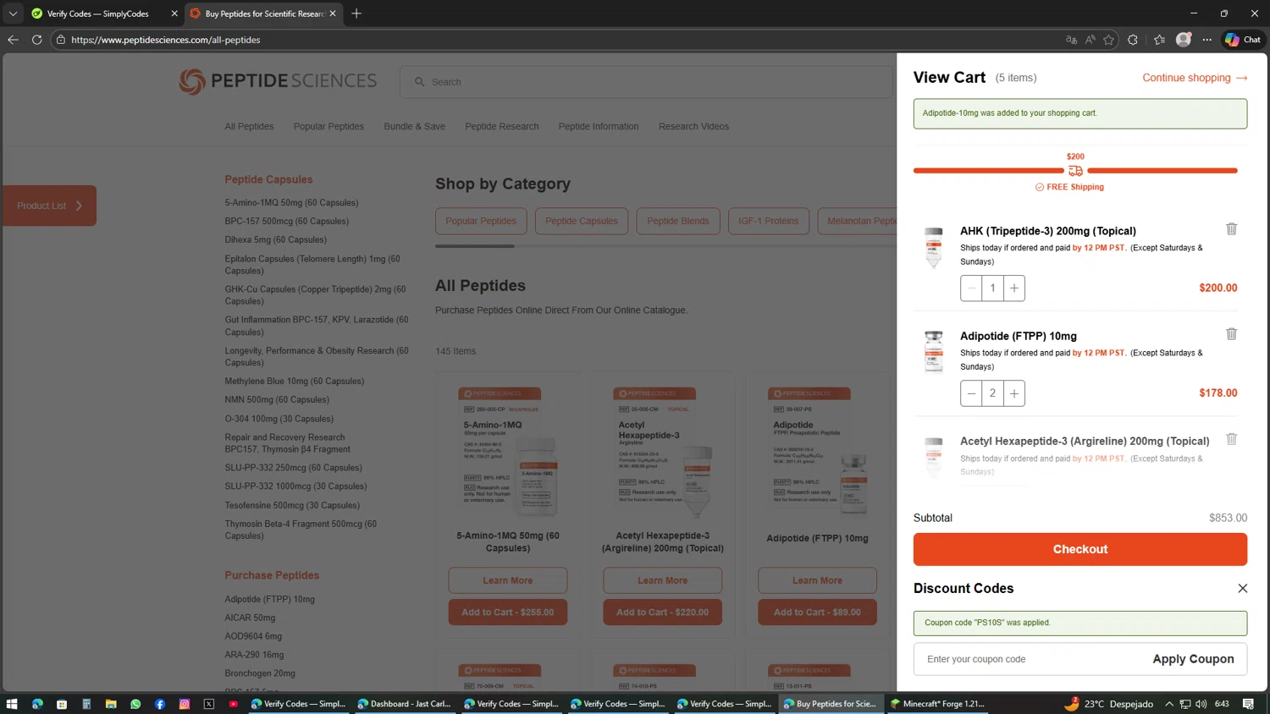Screen dimensions: 1270x714
Task: Show hidden system tray icons
Action: pyautogui.click(x=1168, y=704)
